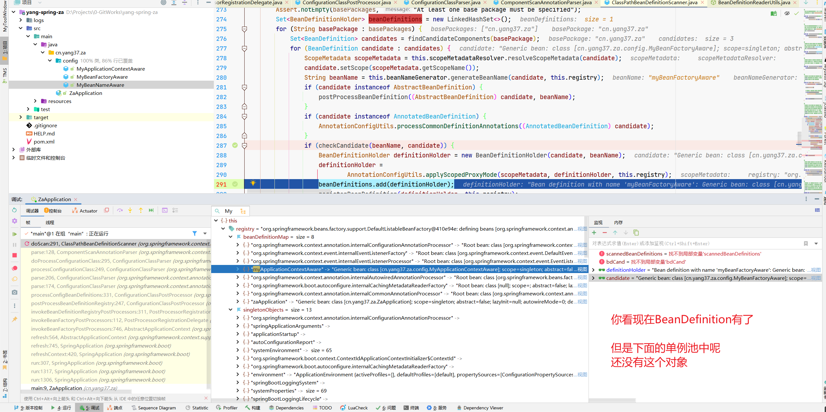Screen dimensions: 826x412
Task: Collapse the src folder
Action: 20,28
